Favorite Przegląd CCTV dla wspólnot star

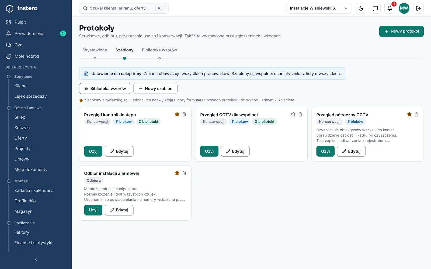pos(293,114)
